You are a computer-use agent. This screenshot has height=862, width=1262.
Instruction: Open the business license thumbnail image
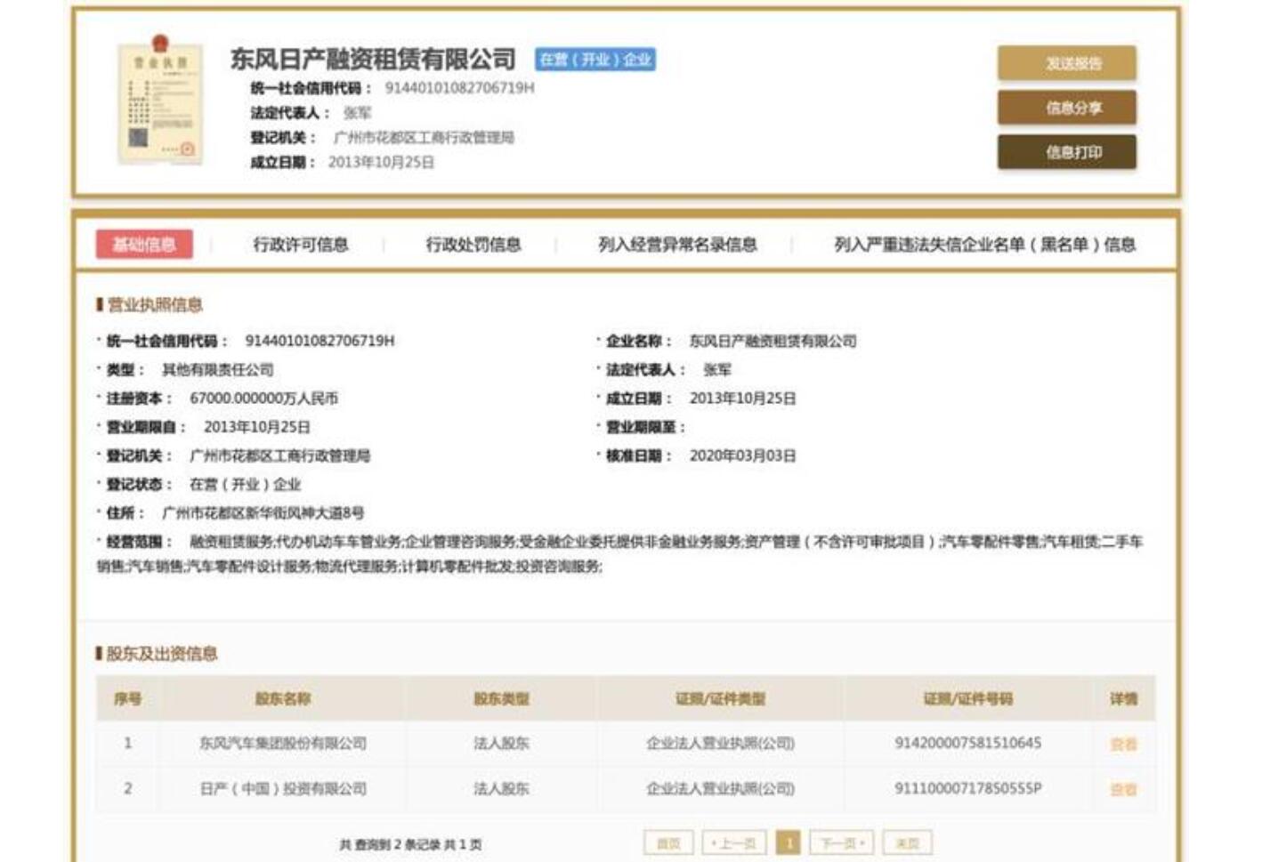point(160,100)
